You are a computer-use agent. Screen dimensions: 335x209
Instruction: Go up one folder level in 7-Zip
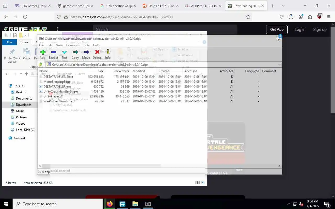coord(41,65)
